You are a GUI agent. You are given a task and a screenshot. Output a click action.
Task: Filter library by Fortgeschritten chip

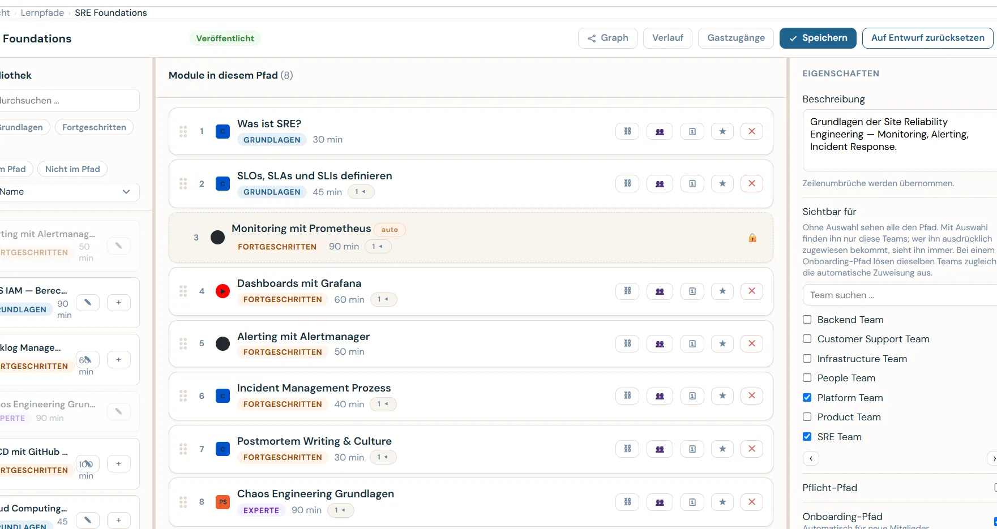[x=94, y=127]
